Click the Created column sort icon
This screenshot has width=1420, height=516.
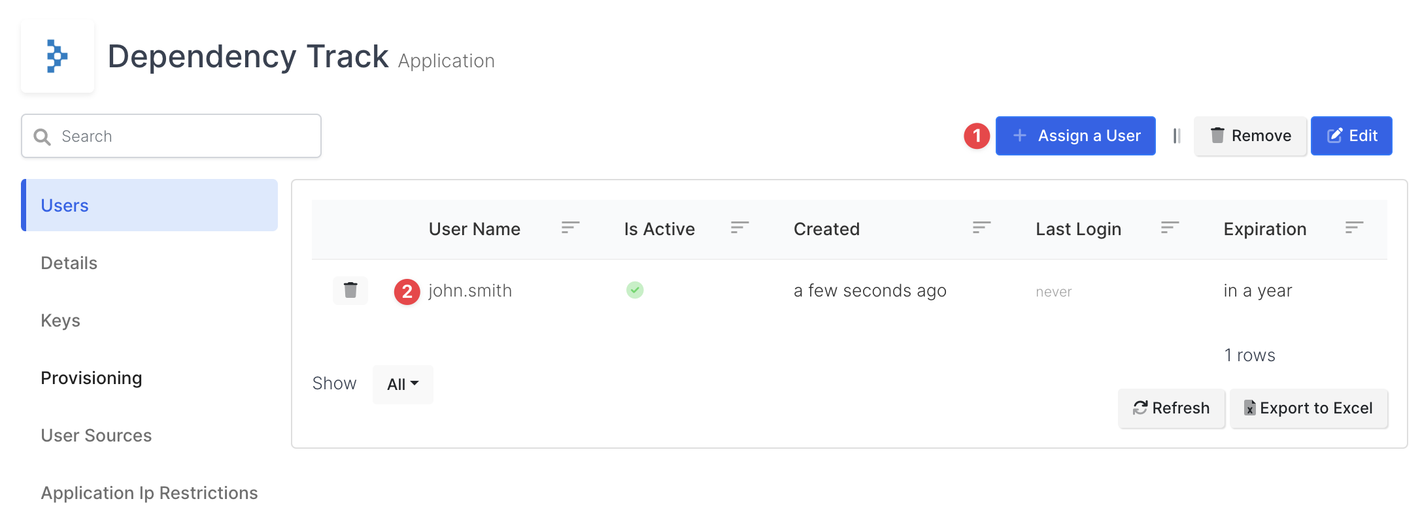(981, 228)
